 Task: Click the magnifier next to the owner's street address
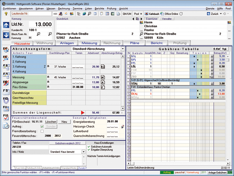[x=141, y=34]
